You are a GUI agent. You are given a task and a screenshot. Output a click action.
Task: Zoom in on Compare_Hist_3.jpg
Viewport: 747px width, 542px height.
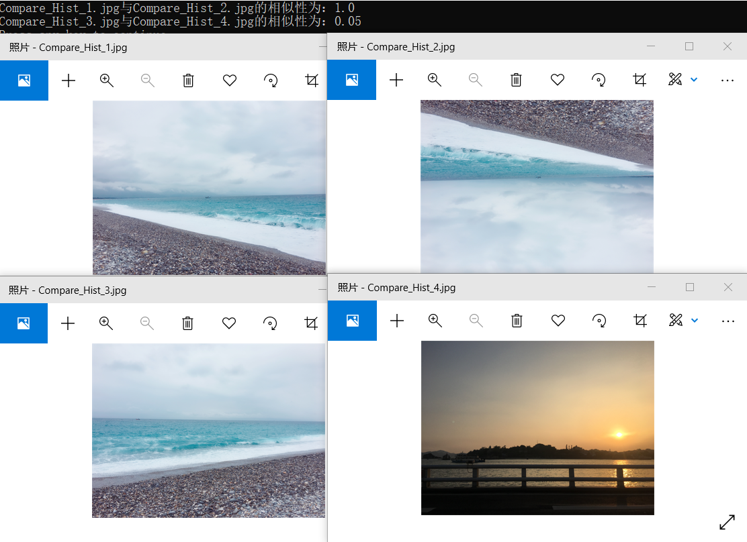click(105, 323)
